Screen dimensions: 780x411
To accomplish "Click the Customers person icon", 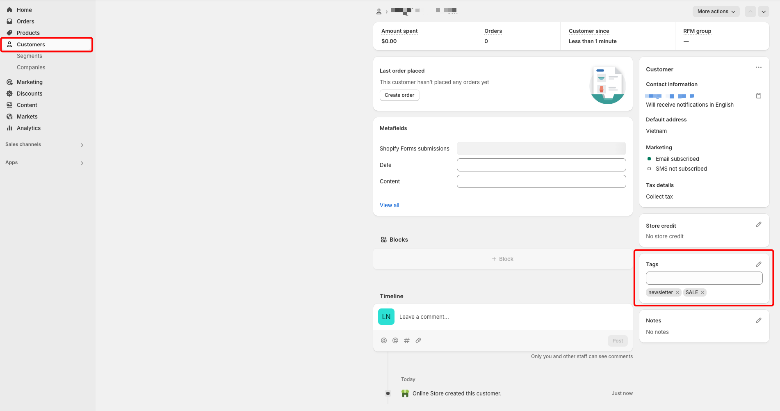I will click(9, 44).
